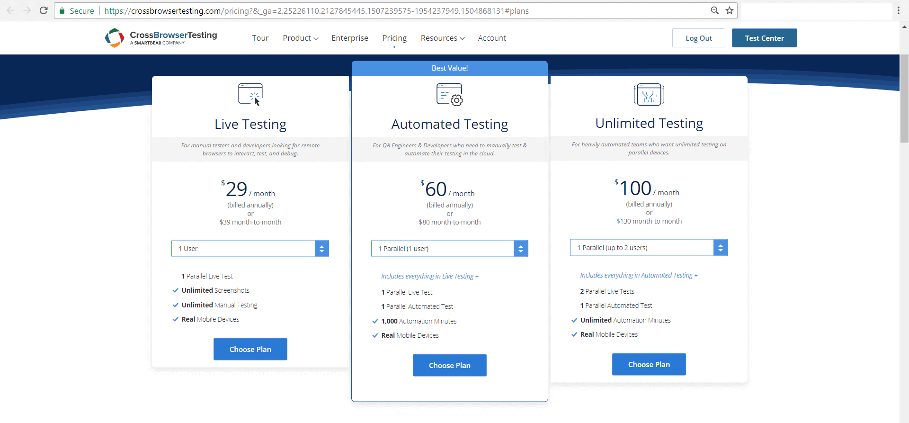Screen dimensions: 909x423
Task: Click the checkmark beside 1,000 Automation Minutes
Action: (375, 321)
